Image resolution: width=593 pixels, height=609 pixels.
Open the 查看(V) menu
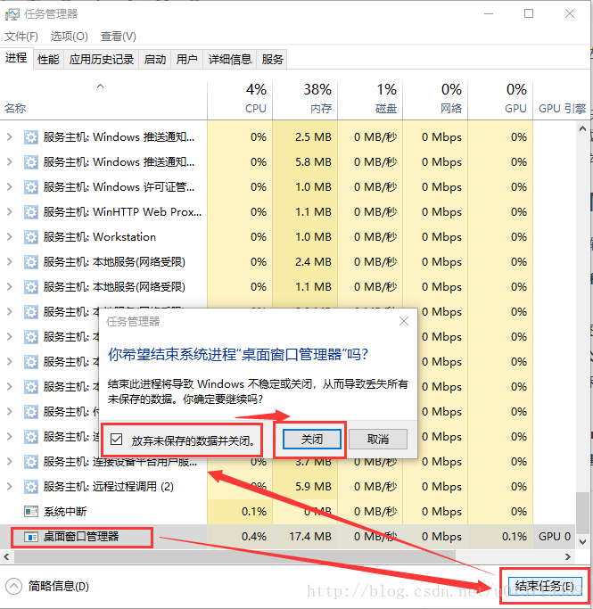(119, 37)
